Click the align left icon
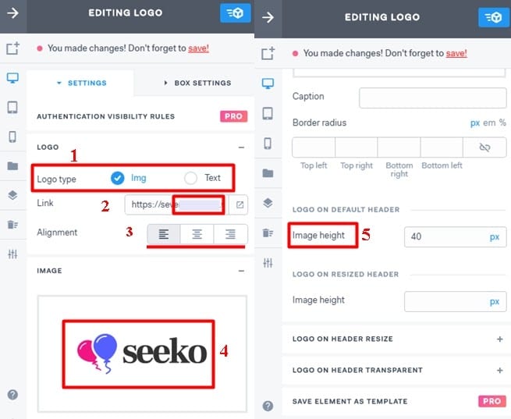The width and height of the screenshot is (511, 419). click(x=164, y=234)
